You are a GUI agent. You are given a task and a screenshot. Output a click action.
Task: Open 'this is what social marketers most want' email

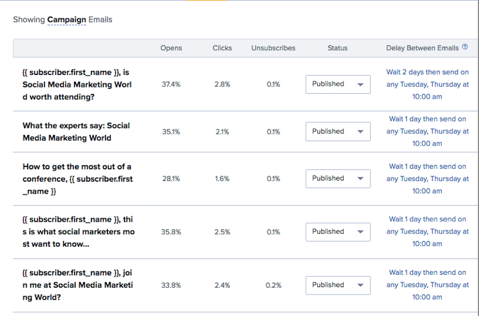[78, 232]
